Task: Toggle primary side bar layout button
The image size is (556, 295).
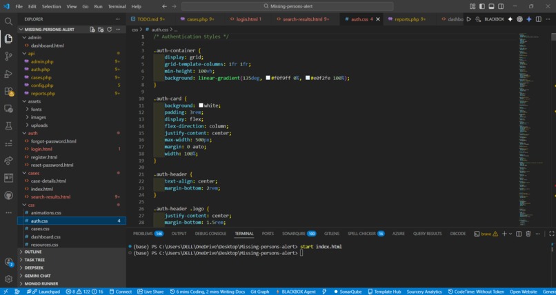Action: click(481, 6)
